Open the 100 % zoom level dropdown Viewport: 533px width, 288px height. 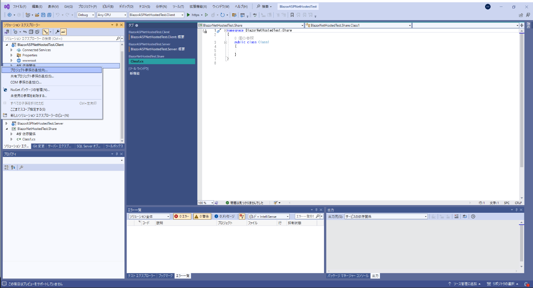(x=206, y=203)
